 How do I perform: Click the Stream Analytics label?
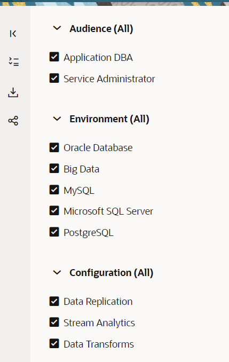pyautogui.click(x=99, y=323)
